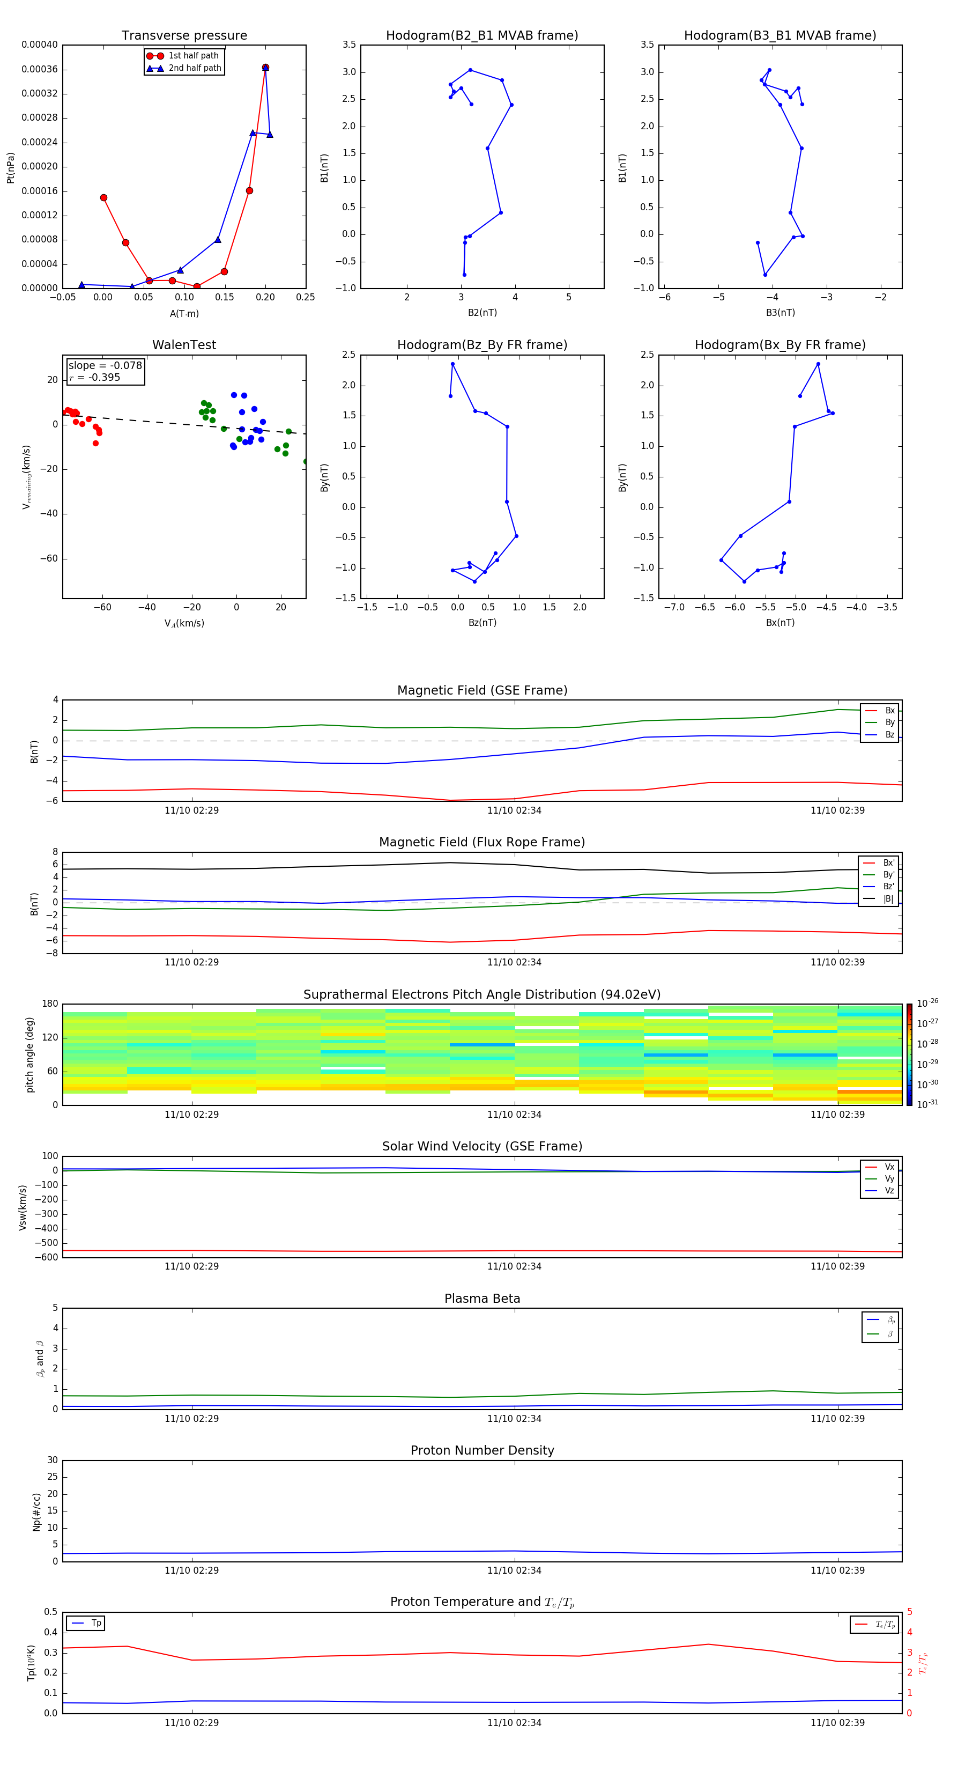Click the "Vx" legend entry in velocity panel
This screenshot has height=1770, width=965.
tap(880, 1167)
